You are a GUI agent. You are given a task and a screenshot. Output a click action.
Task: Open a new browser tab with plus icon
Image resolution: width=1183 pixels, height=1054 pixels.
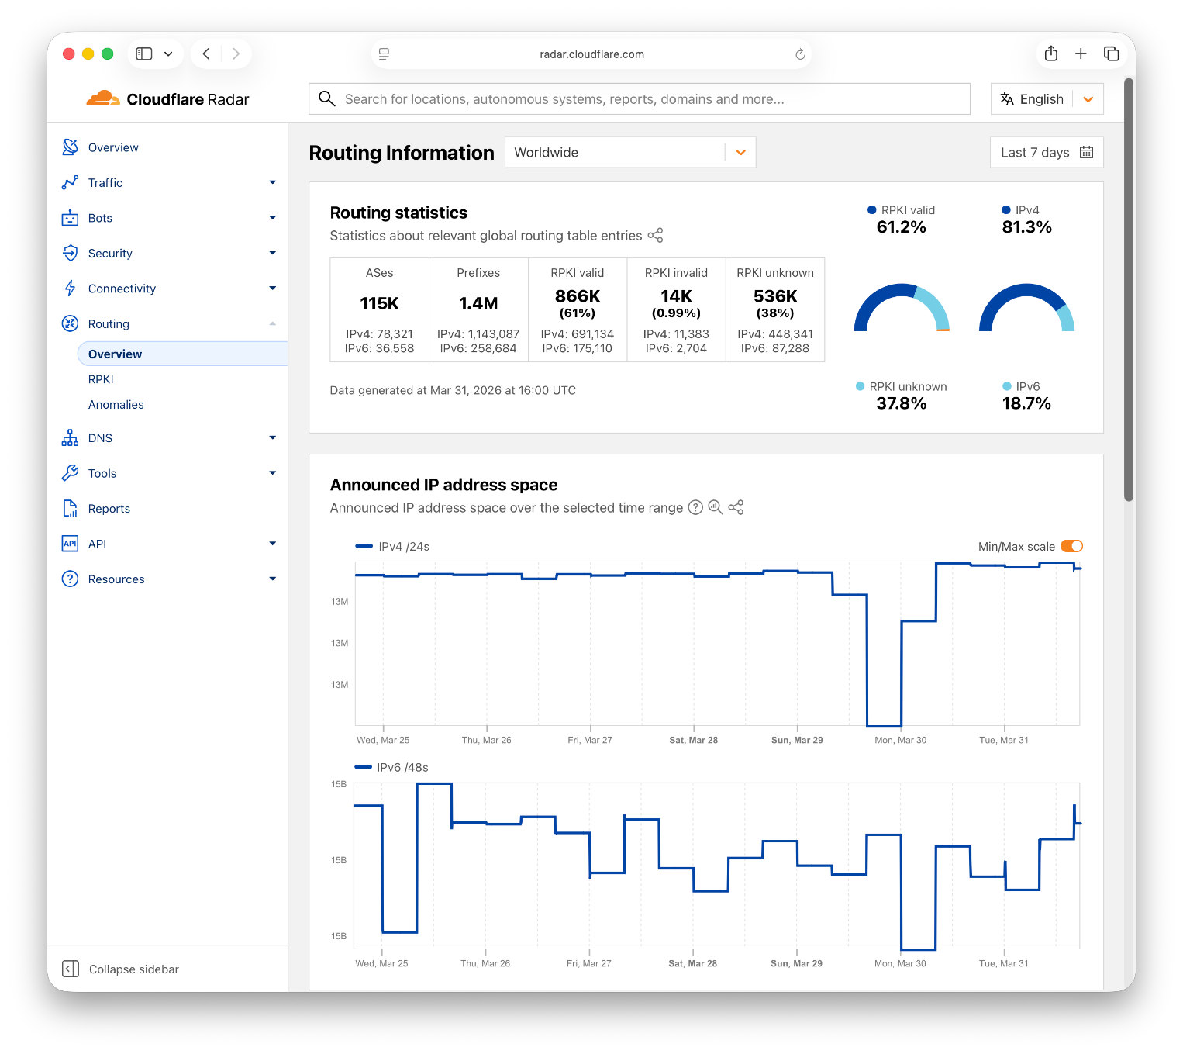pyautogui.click(x=1081, y=54)
